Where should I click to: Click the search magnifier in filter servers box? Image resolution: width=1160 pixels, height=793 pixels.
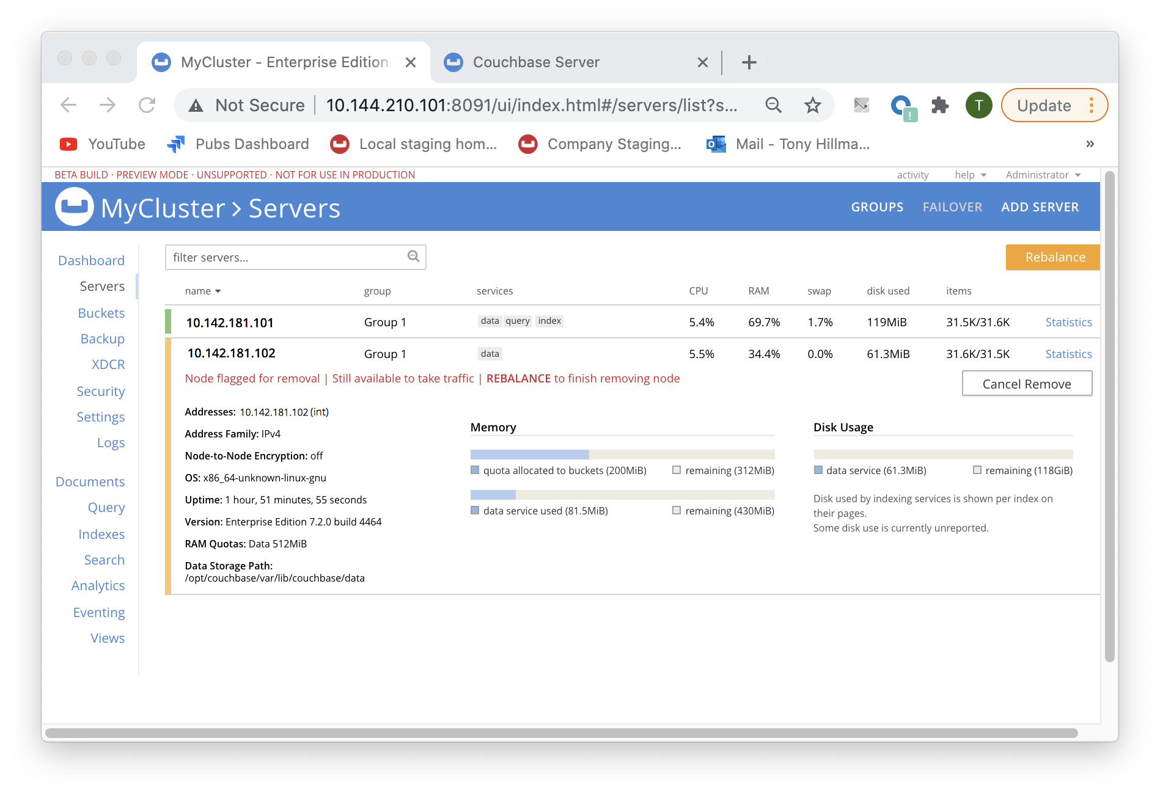pyautogui.click(x=413, y=257)
